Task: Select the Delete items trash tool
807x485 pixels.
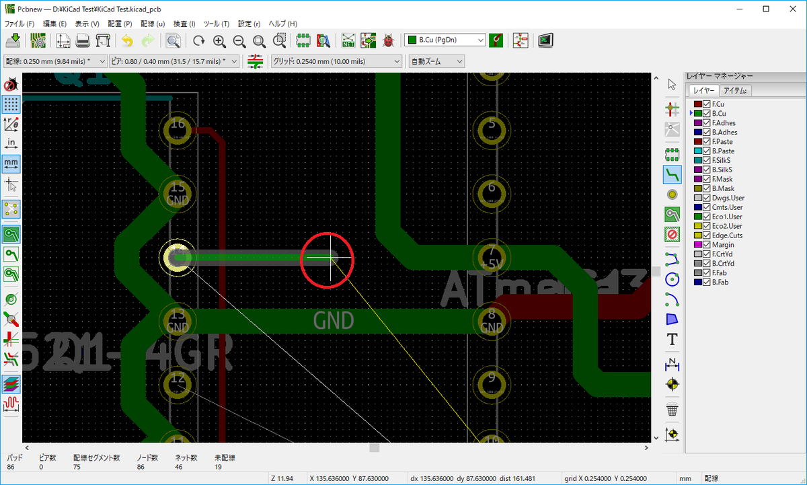Action: pyautogui.click(x=672, y=409)
